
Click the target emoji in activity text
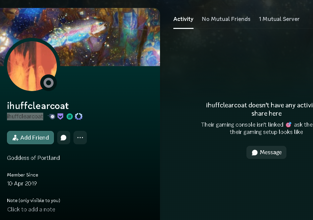tap(288, 125)
